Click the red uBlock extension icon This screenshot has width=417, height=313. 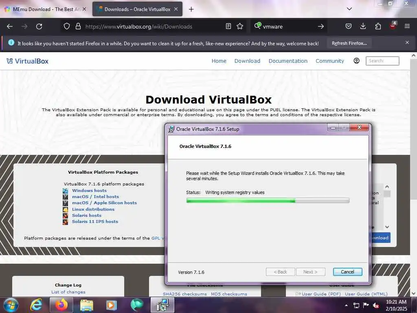393,26
